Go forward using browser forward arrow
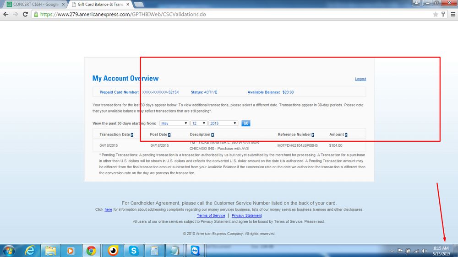The image size is (458, 257). click(x=16, y=14)
